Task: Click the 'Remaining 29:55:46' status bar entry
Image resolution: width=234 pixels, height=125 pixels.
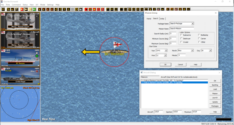Action: (225, 124)
